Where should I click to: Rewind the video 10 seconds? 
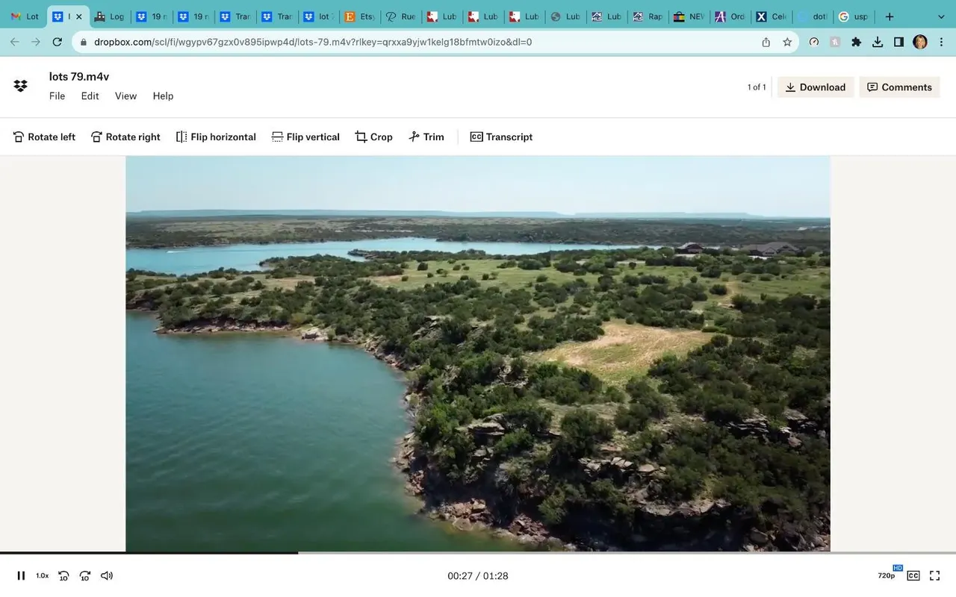pos(63,575)
